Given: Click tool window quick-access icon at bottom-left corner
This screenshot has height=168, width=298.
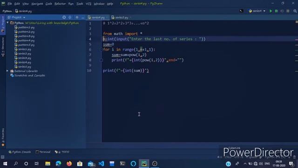Looking at the screenshot, I should click(2, 157).
